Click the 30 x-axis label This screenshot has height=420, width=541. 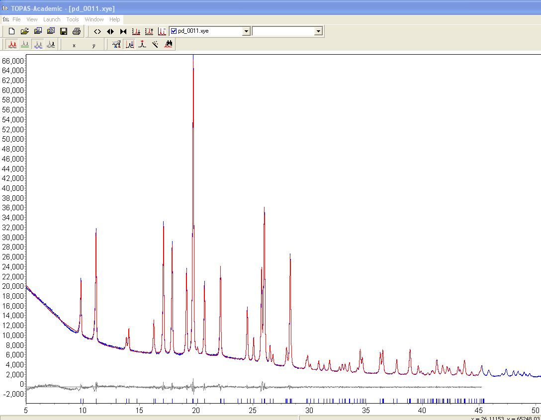coord(309,411)
